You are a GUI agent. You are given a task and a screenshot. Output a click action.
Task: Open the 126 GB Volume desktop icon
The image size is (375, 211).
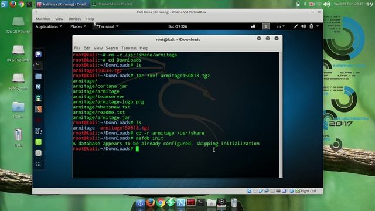tap(18, 25)
